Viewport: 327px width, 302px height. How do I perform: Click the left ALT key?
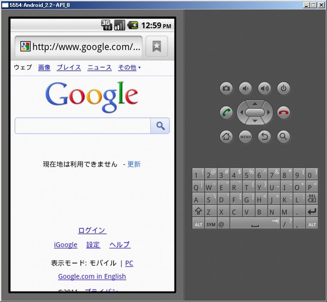pyautogui.click(x=198, y=223)
